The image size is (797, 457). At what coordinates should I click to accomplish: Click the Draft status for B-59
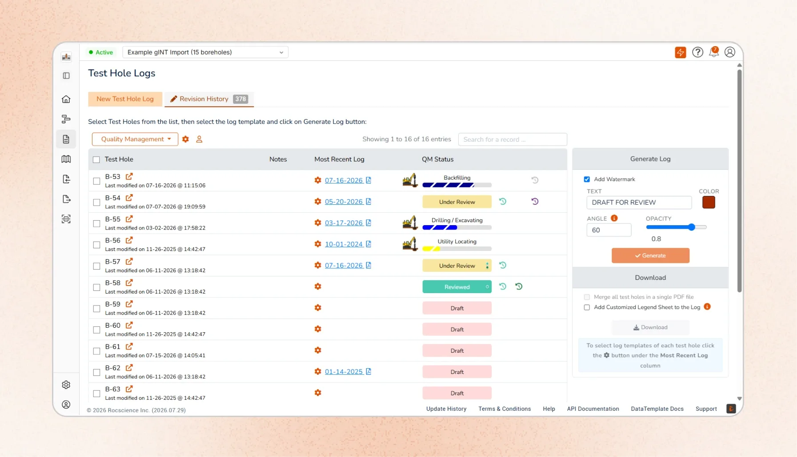(457, 308)
